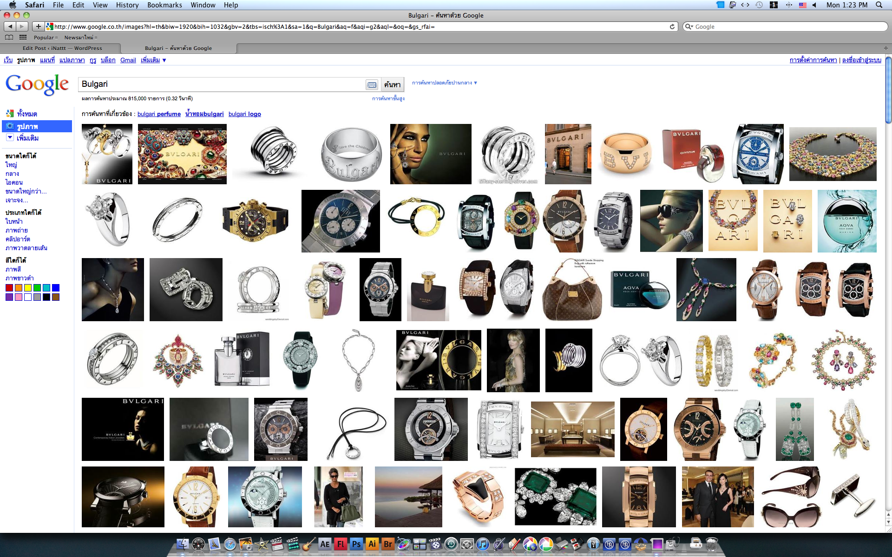Go back with Safari's back arrow
Image resolution: width=892 pixels, height=557 pixels.
point(10,26)
